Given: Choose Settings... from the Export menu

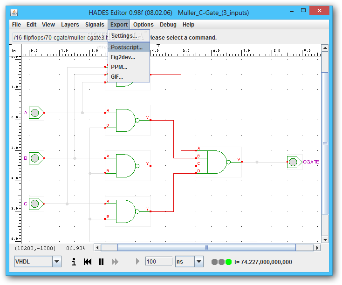Looking at the screenshot, I should pos(129,36).
